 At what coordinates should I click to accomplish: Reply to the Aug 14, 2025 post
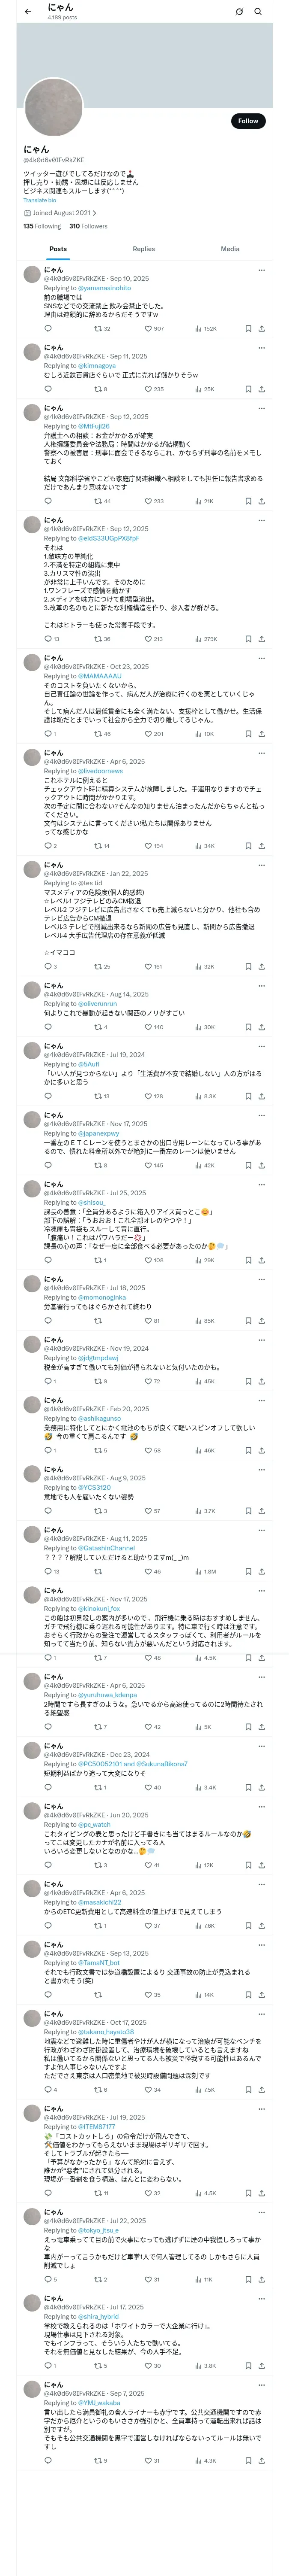coord(48,1027)
